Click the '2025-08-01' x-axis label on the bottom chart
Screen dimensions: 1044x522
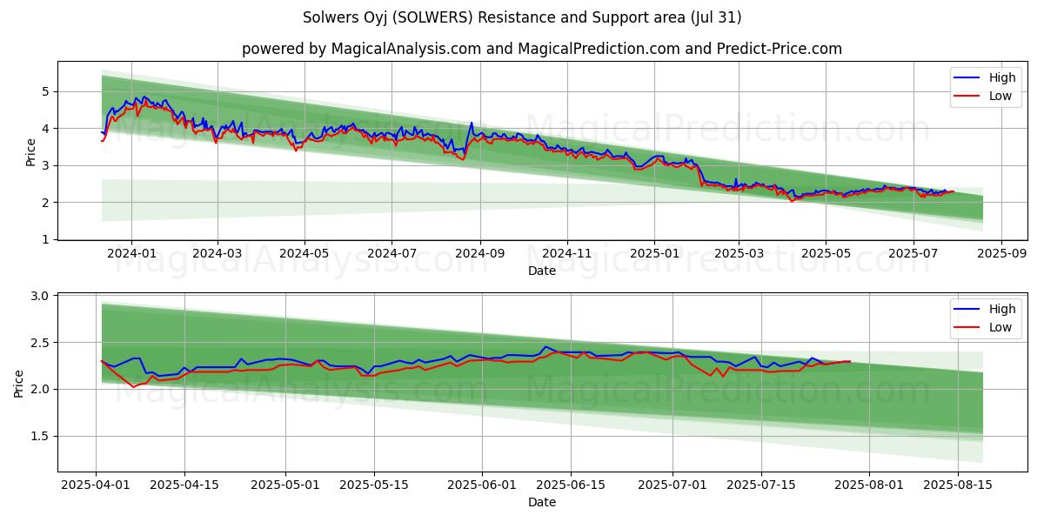tap(867, 485)
